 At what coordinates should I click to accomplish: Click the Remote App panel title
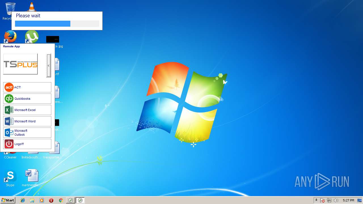[12, 46]
